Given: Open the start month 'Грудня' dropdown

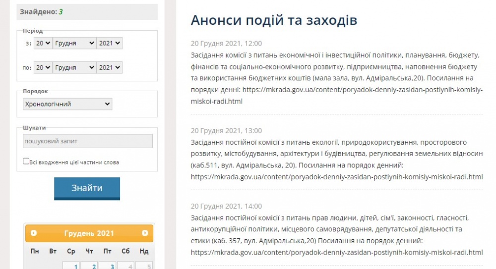Looking at the screenshot, I should 74,43.
